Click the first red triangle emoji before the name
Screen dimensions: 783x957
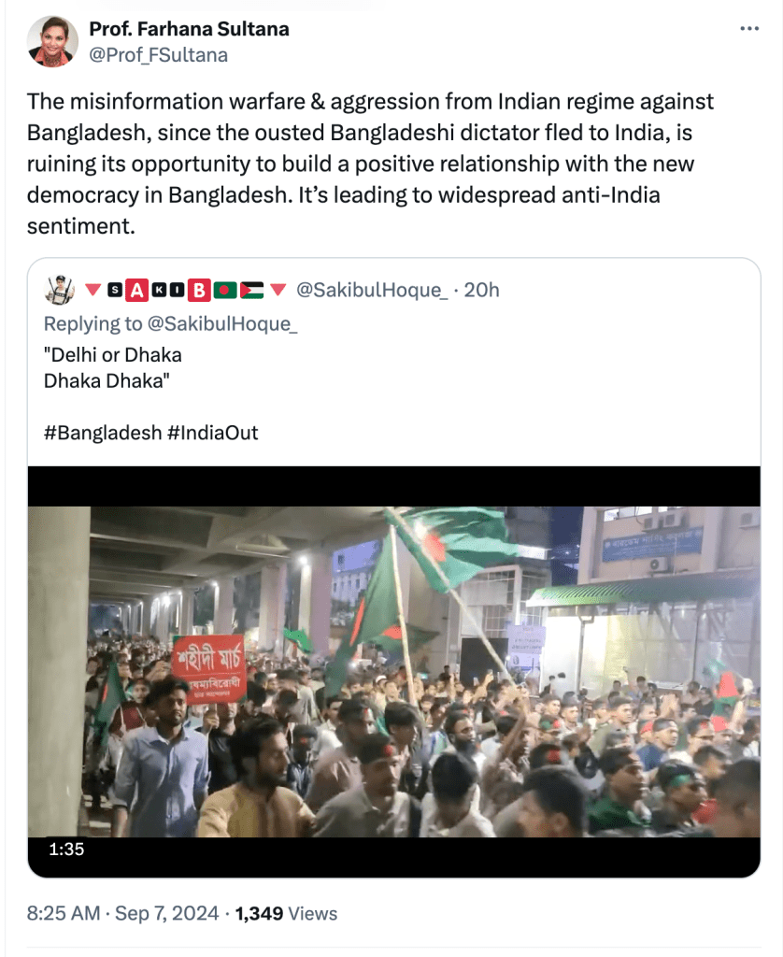[x=93, y=291]
